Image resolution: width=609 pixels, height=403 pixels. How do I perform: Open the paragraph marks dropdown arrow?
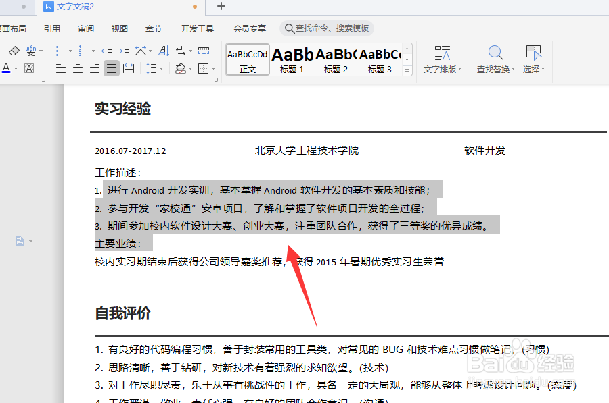pyautogui.click(x=190, y=51)
